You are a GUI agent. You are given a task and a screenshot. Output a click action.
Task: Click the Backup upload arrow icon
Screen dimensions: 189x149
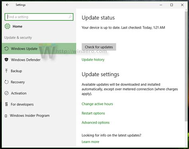point(6,71)
